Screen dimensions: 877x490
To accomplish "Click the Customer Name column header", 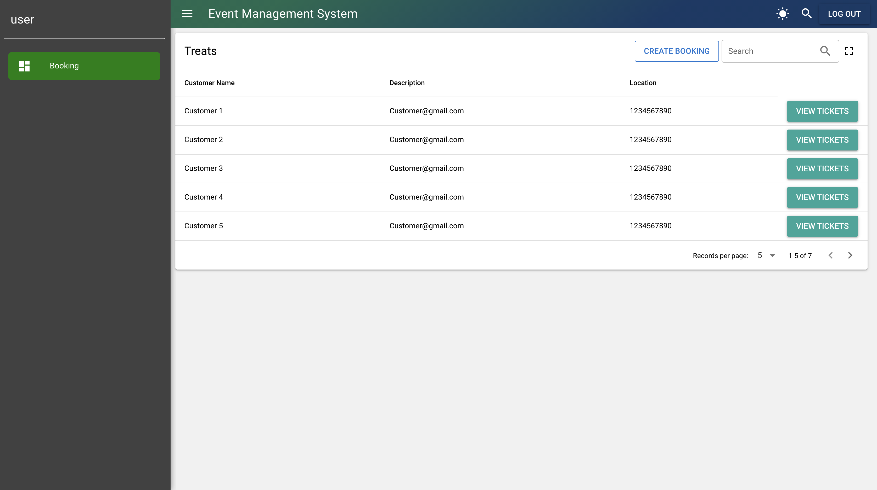I will 209,83.
